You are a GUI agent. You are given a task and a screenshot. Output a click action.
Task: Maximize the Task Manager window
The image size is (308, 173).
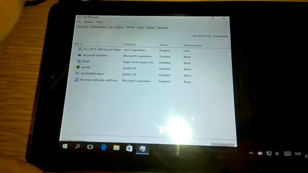213,18
